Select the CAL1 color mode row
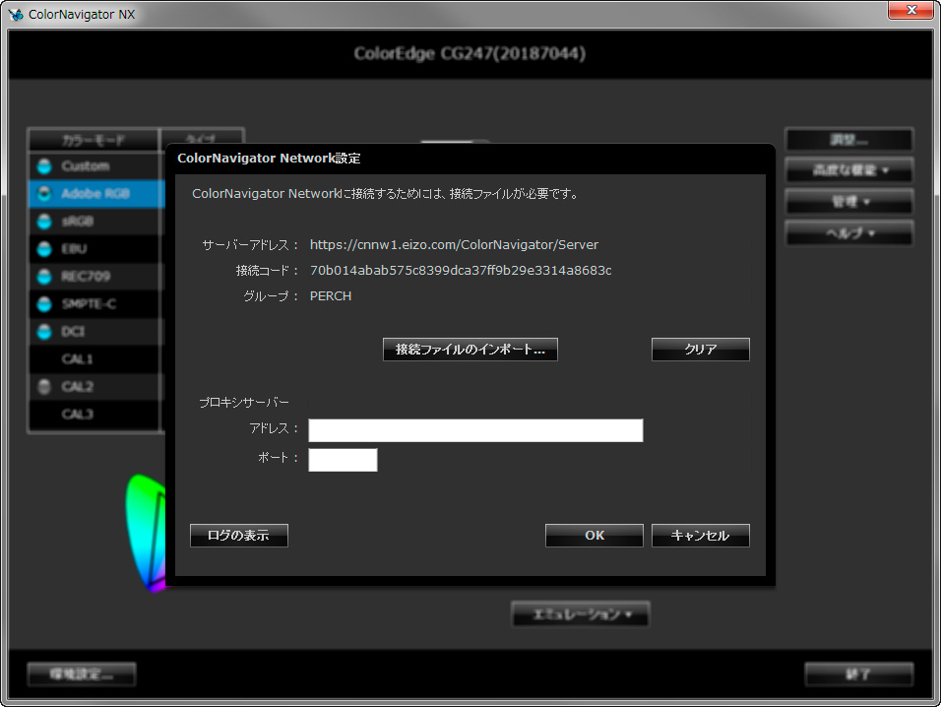The height and width of the screenshot is (707, 941). coord(96,358)
